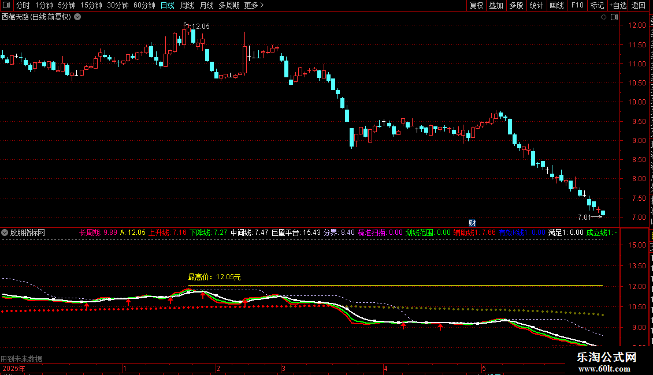Switch to 月线 monthly chart
Screen dimensions: 653x375
tap(206, 5)
